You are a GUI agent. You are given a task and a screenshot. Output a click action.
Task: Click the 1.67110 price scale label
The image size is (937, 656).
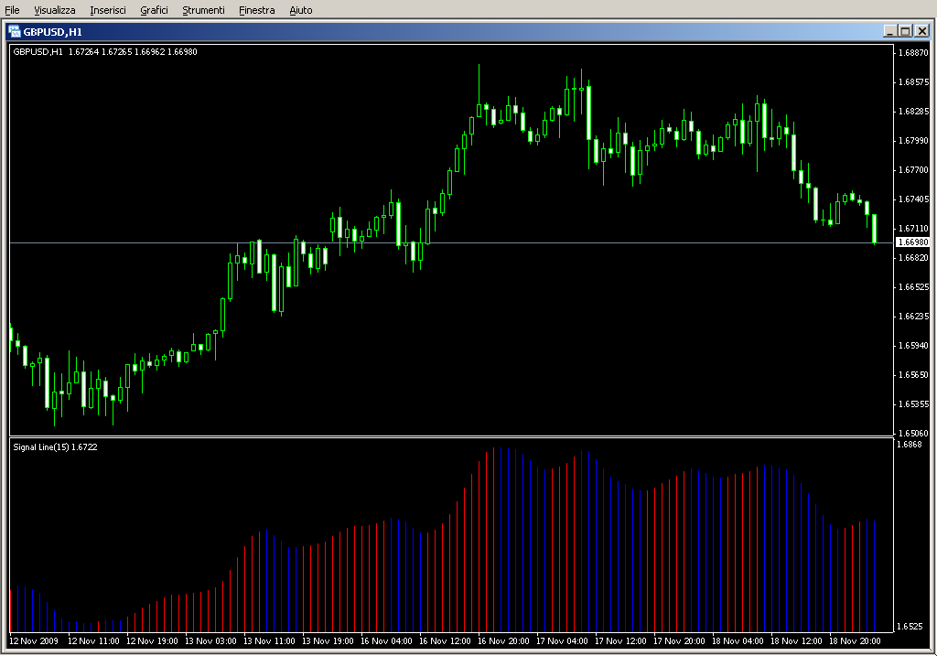[914, 228]
